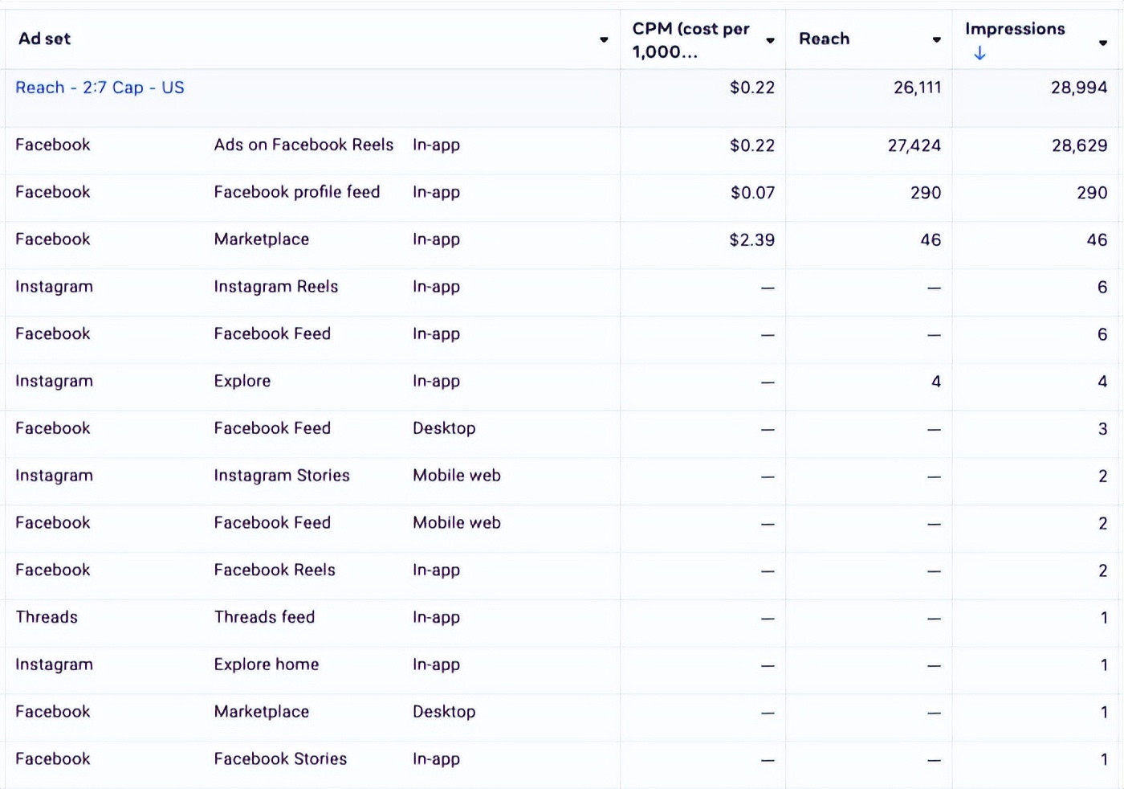Screen dimensions: 1124x789
Task: Click the $2.39 CPM value for Marketplace
Action: pos(751,239)
